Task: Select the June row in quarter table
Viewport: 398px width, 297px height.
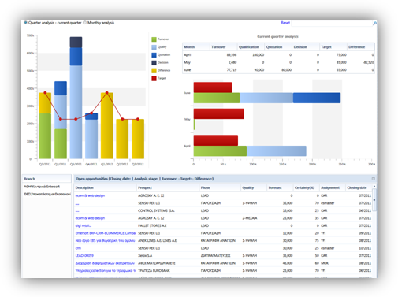Action: 278,70
